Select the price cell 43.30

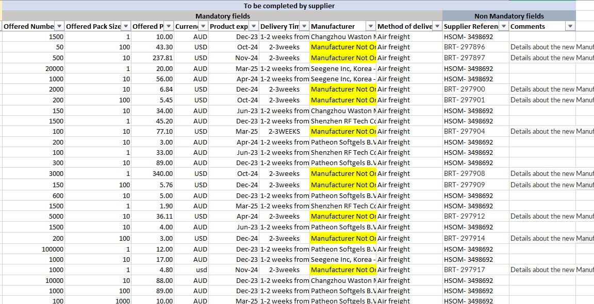pos(152,47)
